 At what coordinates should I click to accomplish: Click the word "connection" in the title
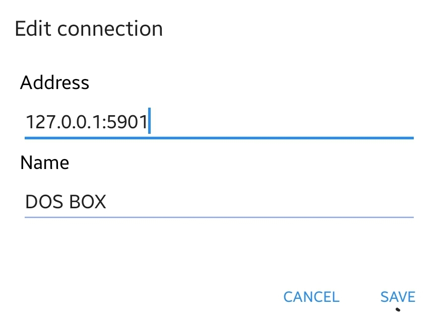[x=110, y=29]
